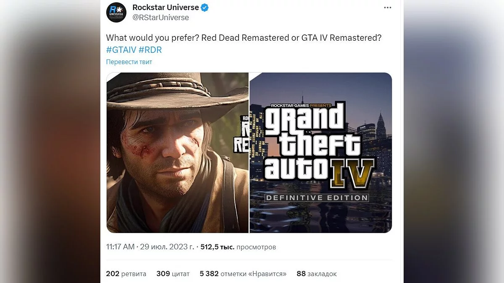Click the tweet question text body
Screen dimensions: 504x283
[x=244, y=38]
